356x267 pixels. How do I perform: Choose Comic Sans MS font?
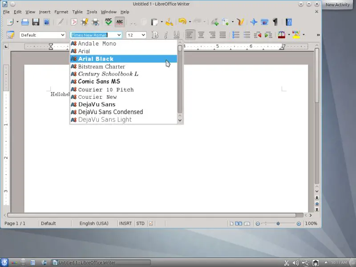(x=124, y=81)
